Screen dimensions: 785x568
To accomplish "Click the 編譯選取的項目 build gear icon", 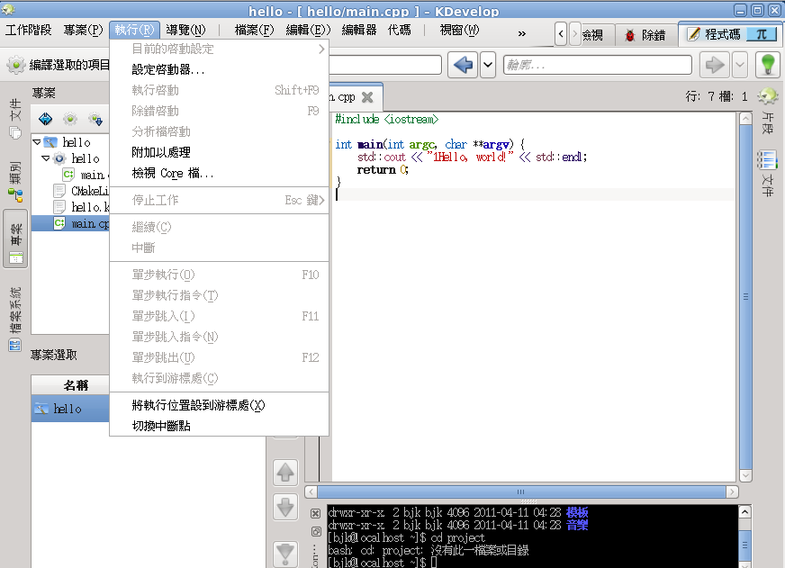I will (x=16, y=65).
